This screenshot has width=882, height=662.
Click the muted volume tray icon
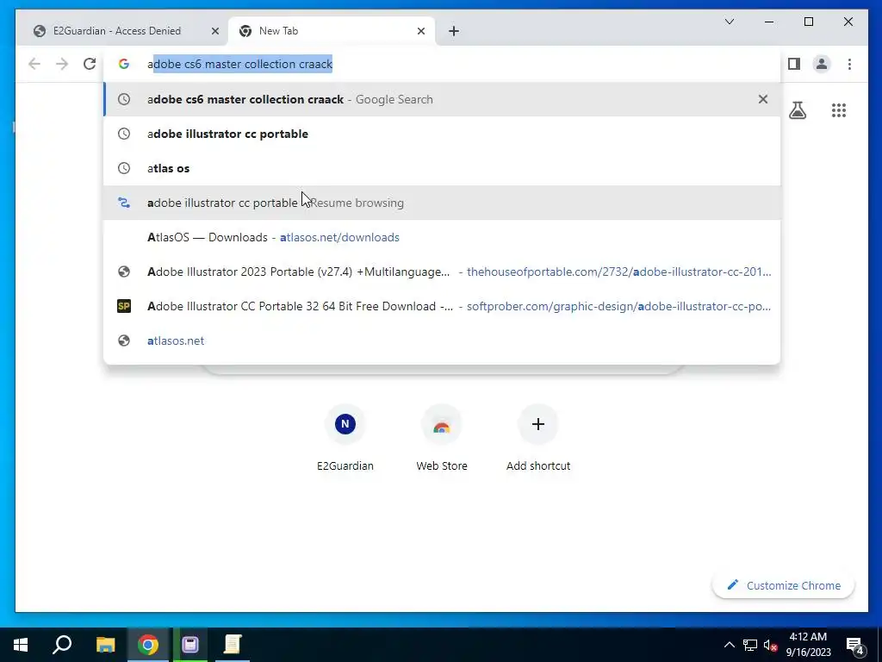[x=770, y=645]
